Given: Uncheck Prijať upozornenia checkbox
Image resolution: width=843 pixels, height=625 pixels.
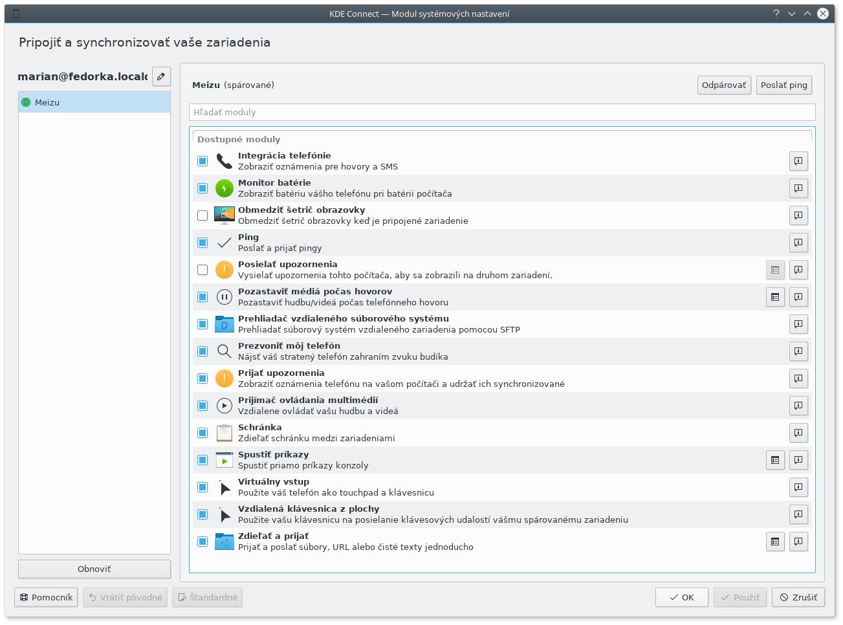Looking at the screenshot, I should coord(203,378).
